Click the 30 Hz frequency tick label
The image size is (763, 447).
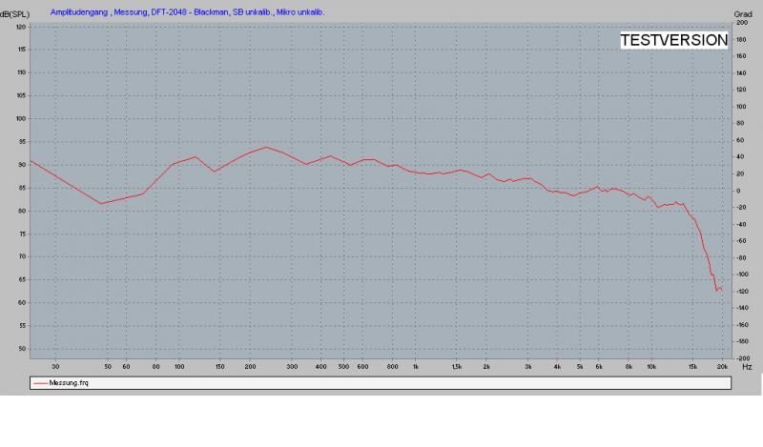click(x=55, y=367)
